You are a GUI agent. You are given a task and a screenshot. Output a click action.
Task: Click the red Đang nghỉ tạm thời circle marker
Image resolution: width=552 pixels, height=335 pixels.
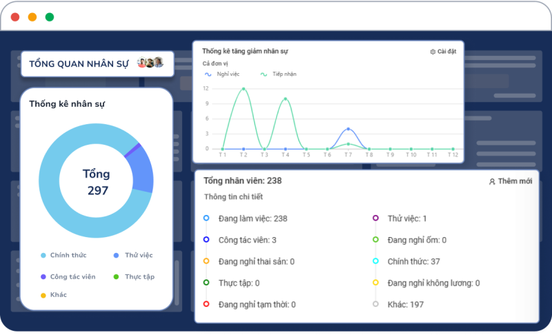click(x=206, y=304)
